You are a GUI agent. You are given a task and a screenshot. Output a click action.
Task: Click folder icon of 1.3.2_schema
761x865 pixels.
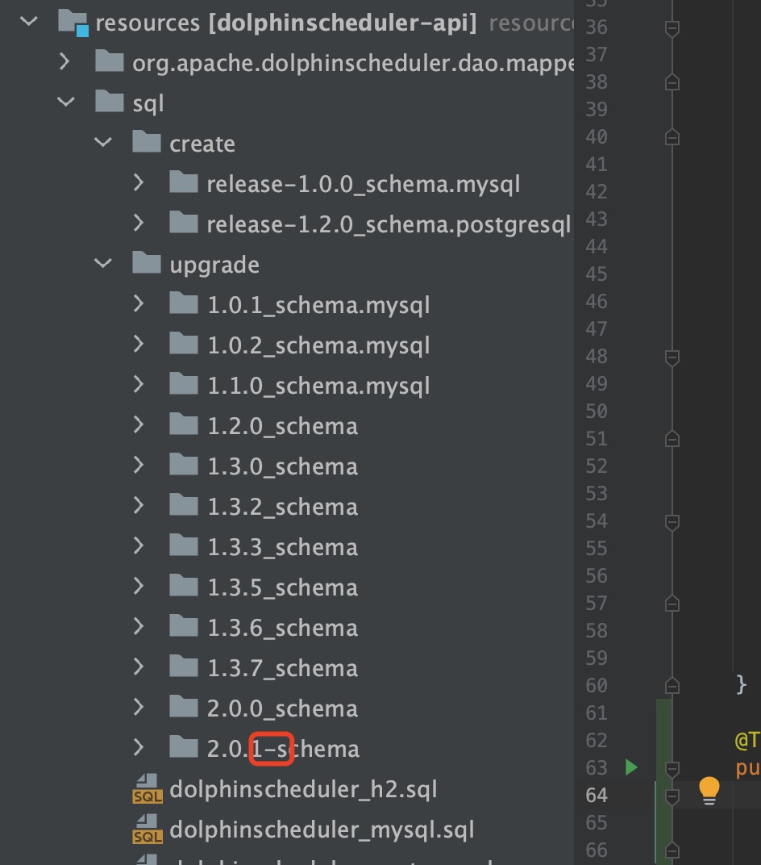184,505
